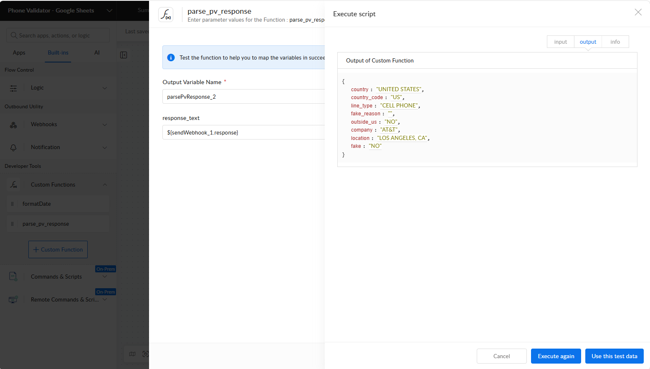Open the info tab

click(615, 42)
